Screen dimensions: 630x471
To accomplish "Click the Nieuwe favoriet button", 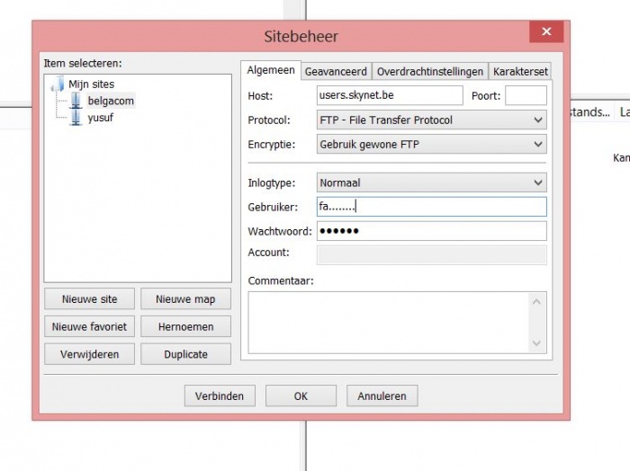I will [90, 326].
